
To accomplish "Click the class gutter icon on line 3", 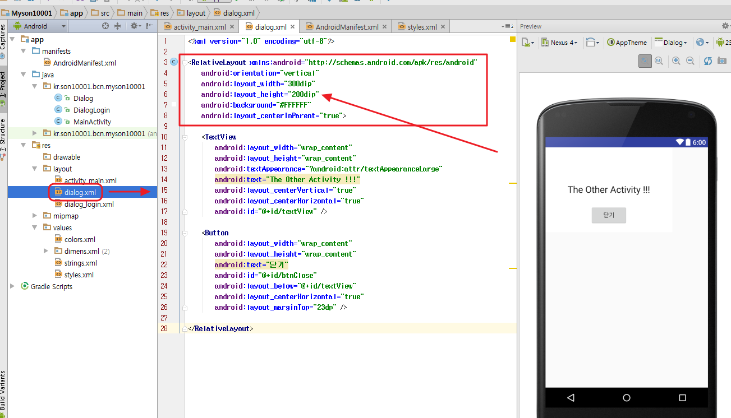I will [174, 62].
